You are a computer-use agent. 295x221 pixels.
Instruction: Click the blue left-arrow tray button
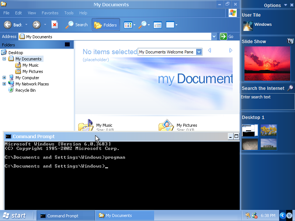282,215
